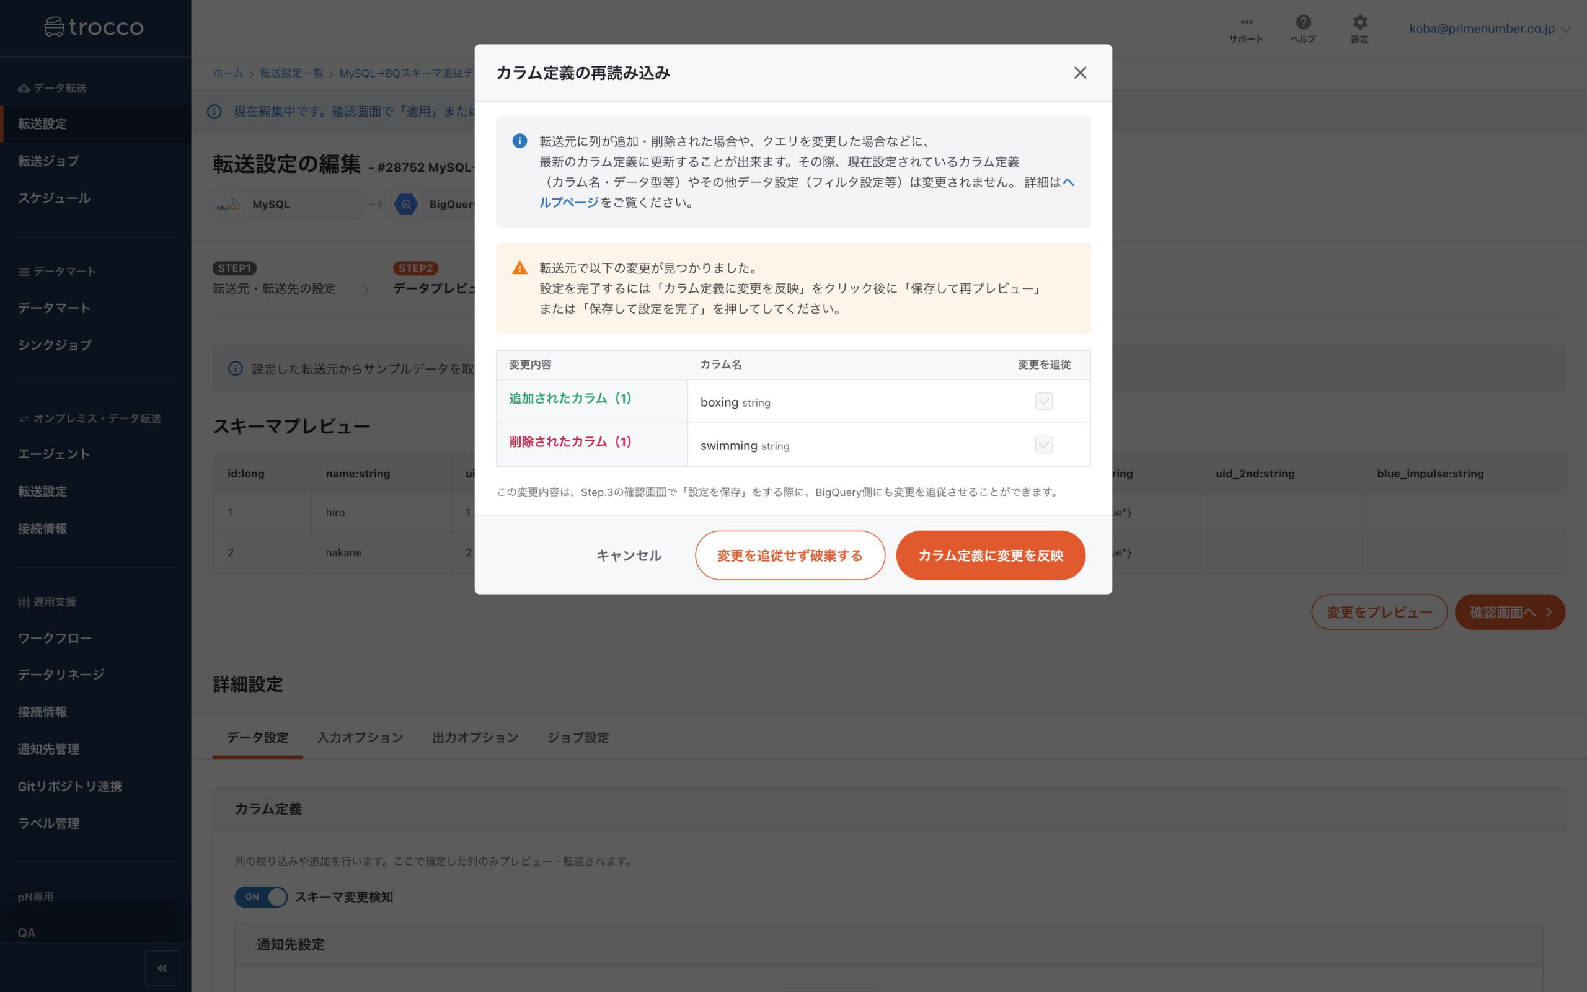Toggle the boxing column follow checkbox
The height and width of the screenshot is (992, 1587).
coord(1043,402)
